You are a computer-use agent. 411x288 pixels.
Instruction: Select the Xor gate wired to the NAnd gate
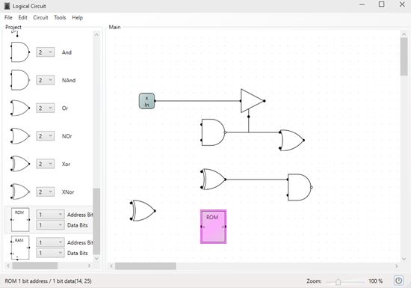coord(214,180)
